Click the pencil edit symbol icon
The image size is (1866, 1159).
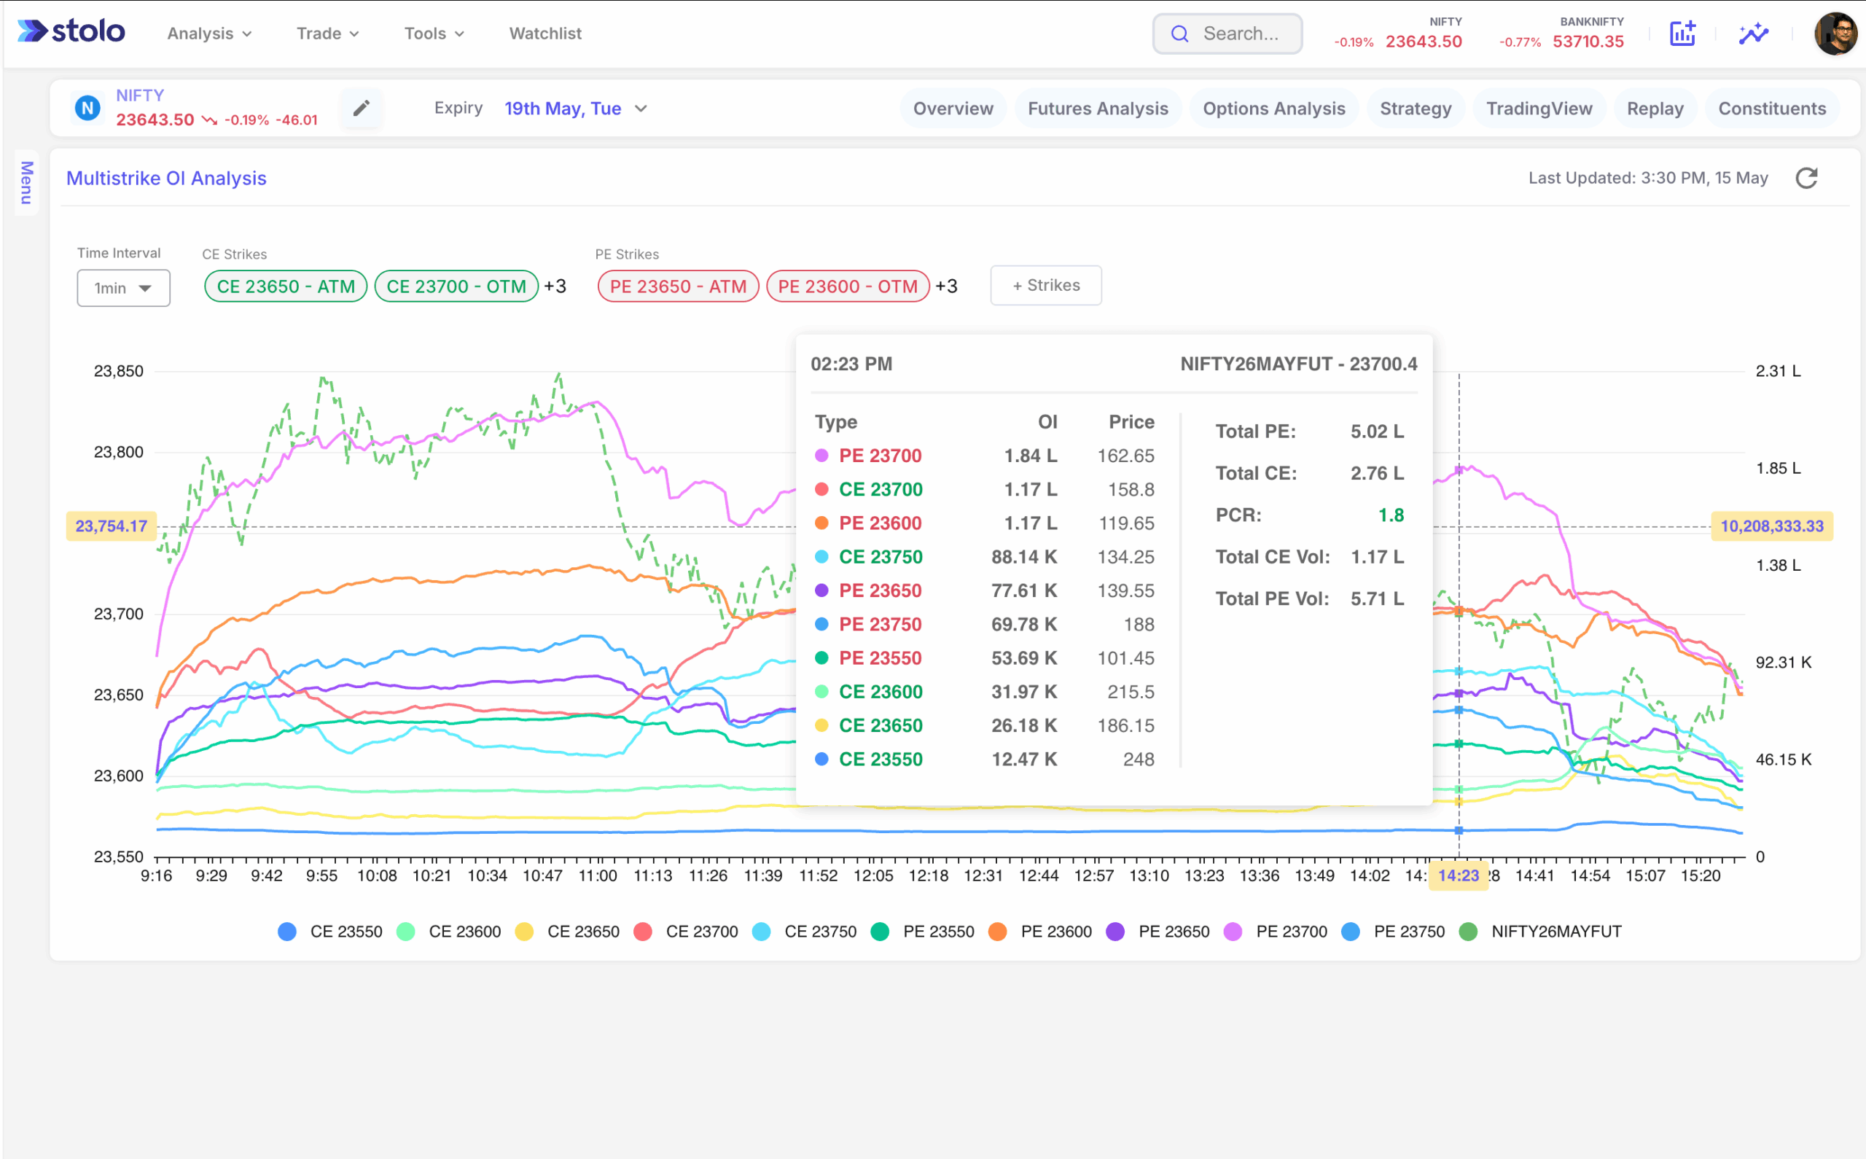pyautogui.click(x=361, y=108)
